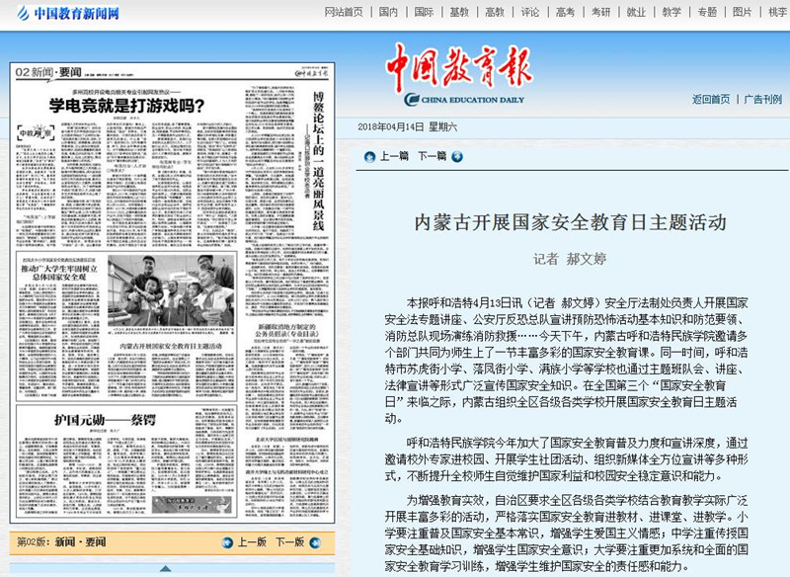The width and height of the screenshot is (790, 577).
Task: Click the next article arrow icon
Action: coord(456,156)
